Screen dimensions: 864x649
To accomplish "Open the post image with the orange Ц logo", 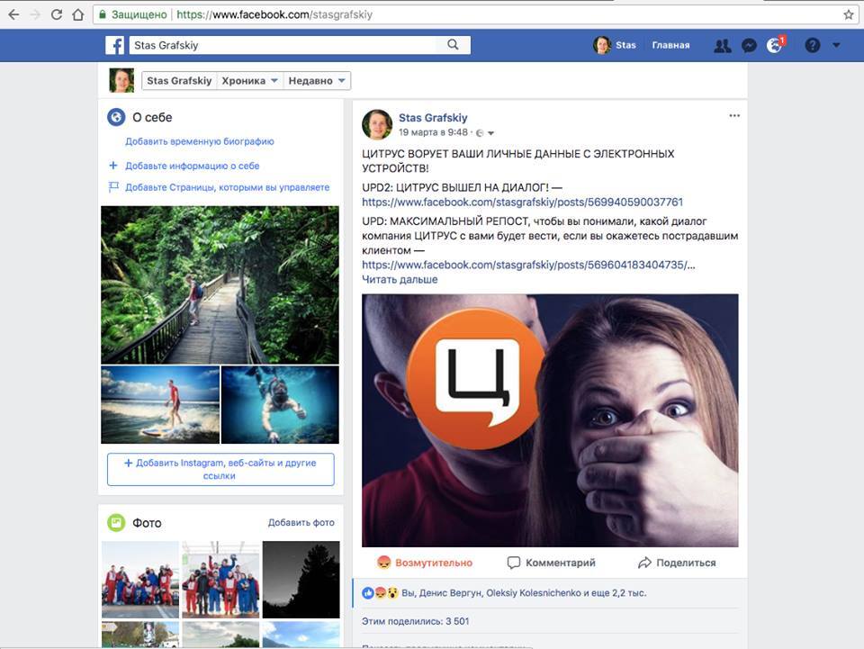I will 550,420.
